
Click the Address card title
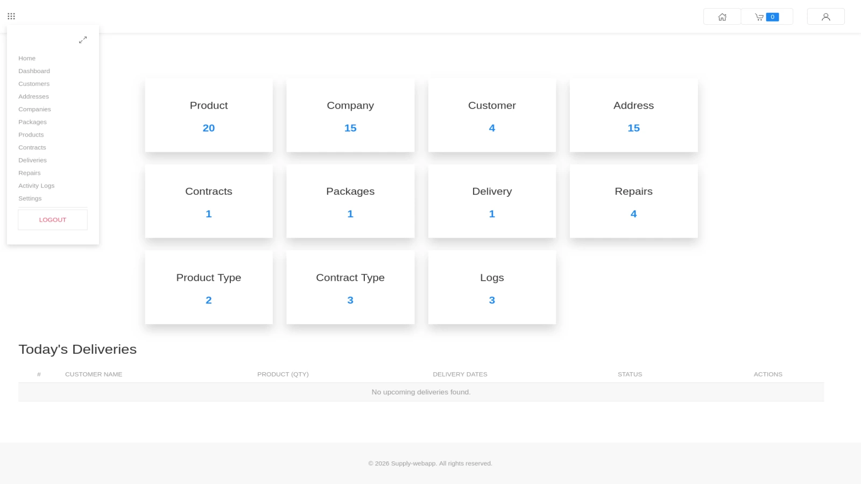tap(633, 105)
